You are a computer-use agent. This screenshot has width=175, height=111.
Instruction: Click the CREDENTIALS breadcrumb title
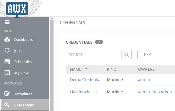73,23
